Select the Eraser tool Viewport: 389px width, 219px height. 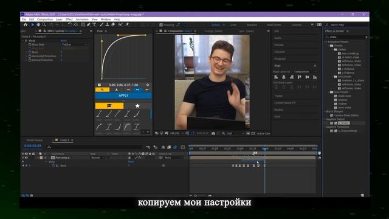113,24
